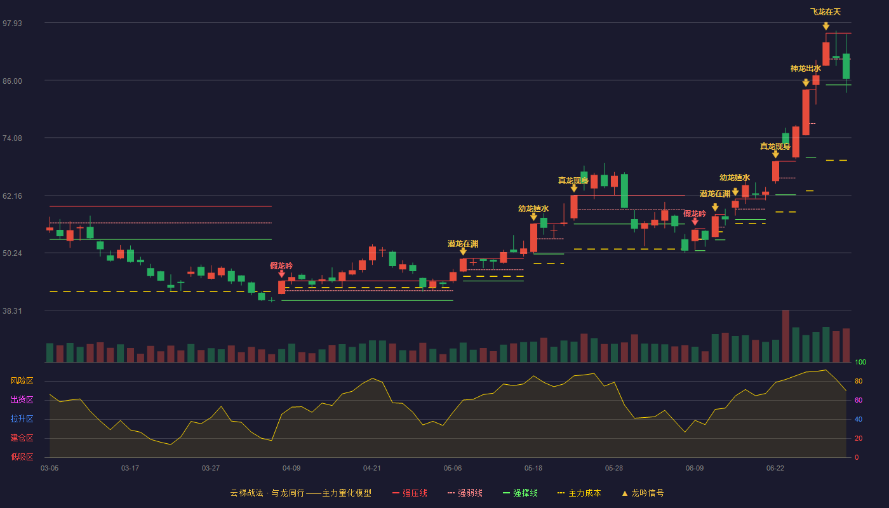Click the 97.93 price axis label
The image size is (889, 508).
tap(12, 23)
